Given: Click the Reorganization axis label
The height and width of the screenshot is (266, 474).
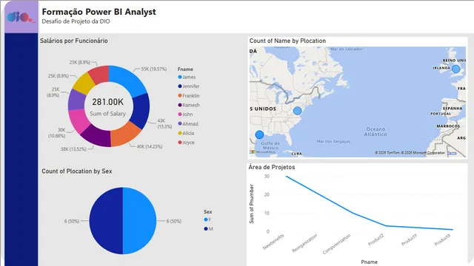Looking at the screenshot, I should point(304,243).
